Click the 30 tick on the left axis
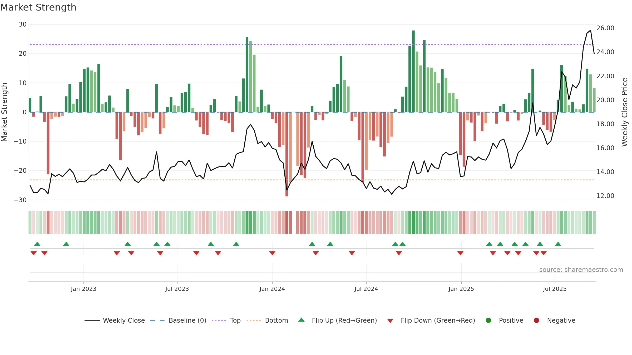The image size is (632, 355). pos(23,24)
